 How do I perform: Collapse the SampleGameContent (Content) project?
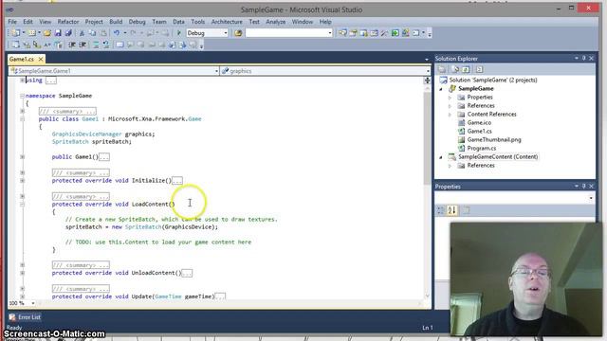[441, 157]
